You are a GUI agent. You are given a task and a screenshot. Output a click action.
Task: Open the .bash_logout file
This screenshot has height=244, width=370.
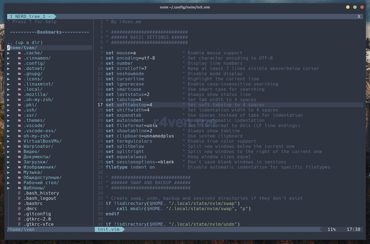point(40,198)
